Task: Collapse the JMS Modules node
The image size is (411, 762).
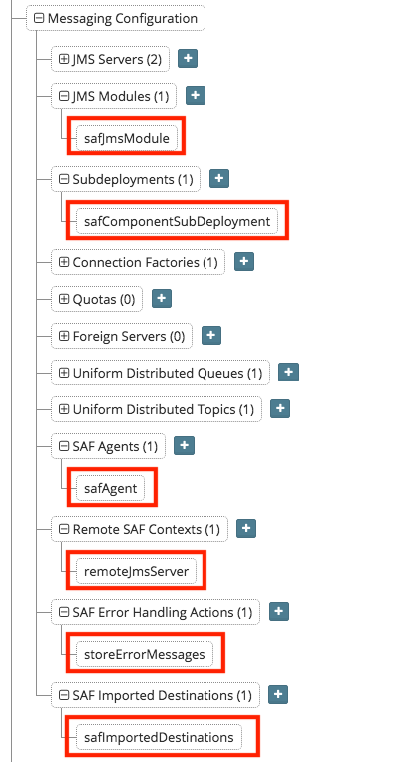Action: (64, 96)
